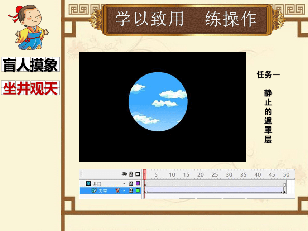308x231 pixels.
Task: Click the vertical text 静止的遮罩层
Action: point(268,116)
